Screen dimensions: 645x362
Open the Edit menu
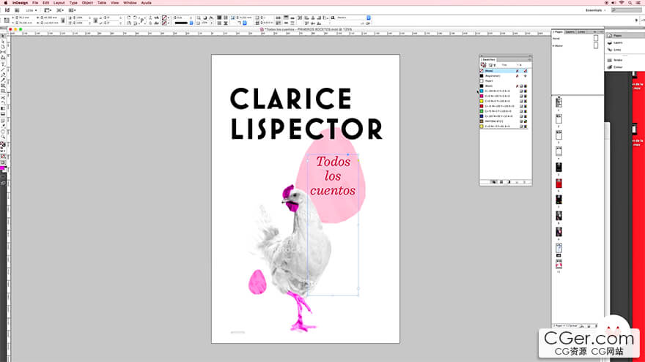[x=45, y=3]
